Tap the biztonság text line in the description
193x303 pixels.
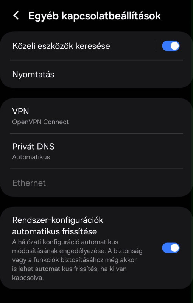[77, 251]
